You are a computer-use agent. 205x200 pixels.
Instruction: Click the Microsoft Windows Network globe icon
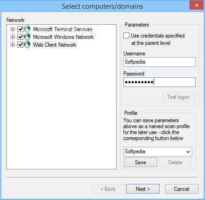point(28,37)
